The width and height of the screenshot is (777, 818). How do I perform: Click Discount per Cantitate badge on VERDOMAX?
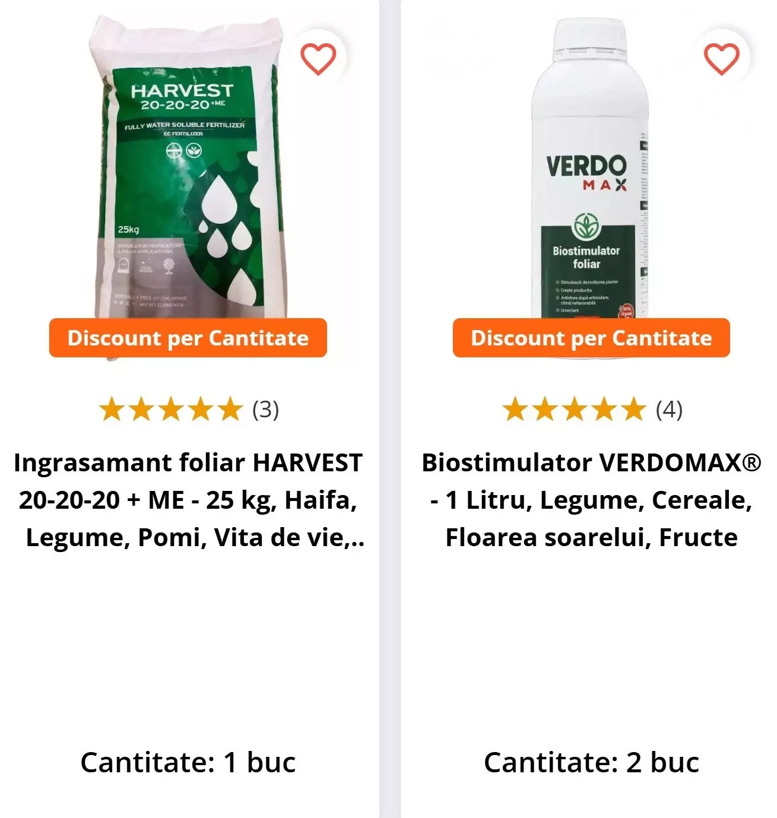pos(591,338)
